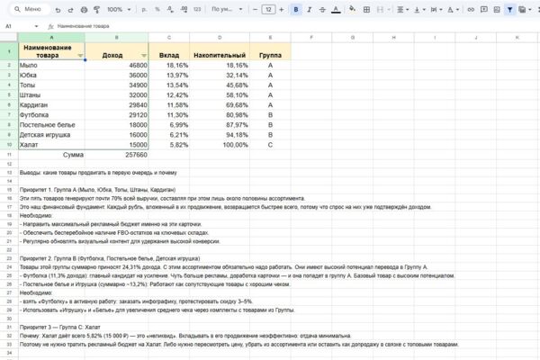Select the cell Постельное белье

point(51,125)
